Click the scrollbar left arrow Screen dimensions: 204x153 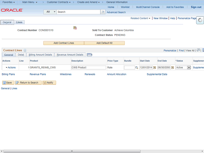[x=1, y=151]
